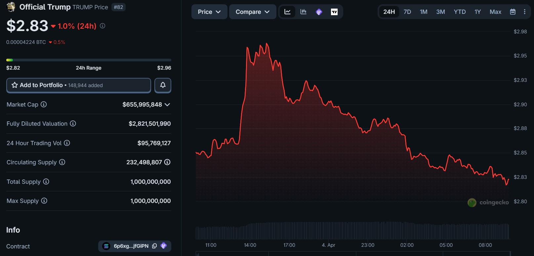Click the price alert bell icon
The height and width of the screenshot is (256, 534).
(x=163, y=85)
